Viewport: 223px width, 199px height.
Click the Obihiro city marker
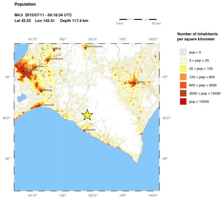coord(135,84)
